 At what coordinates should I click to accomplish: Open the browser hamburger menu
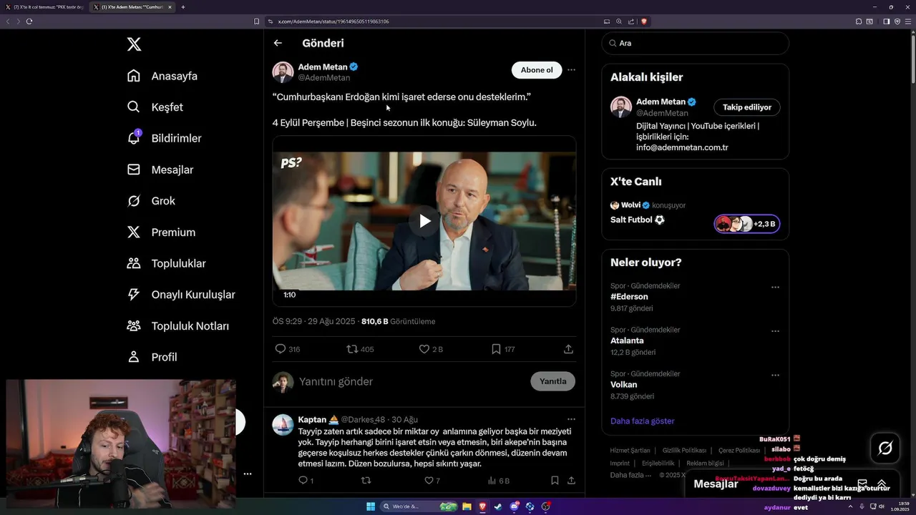point(907,21)
